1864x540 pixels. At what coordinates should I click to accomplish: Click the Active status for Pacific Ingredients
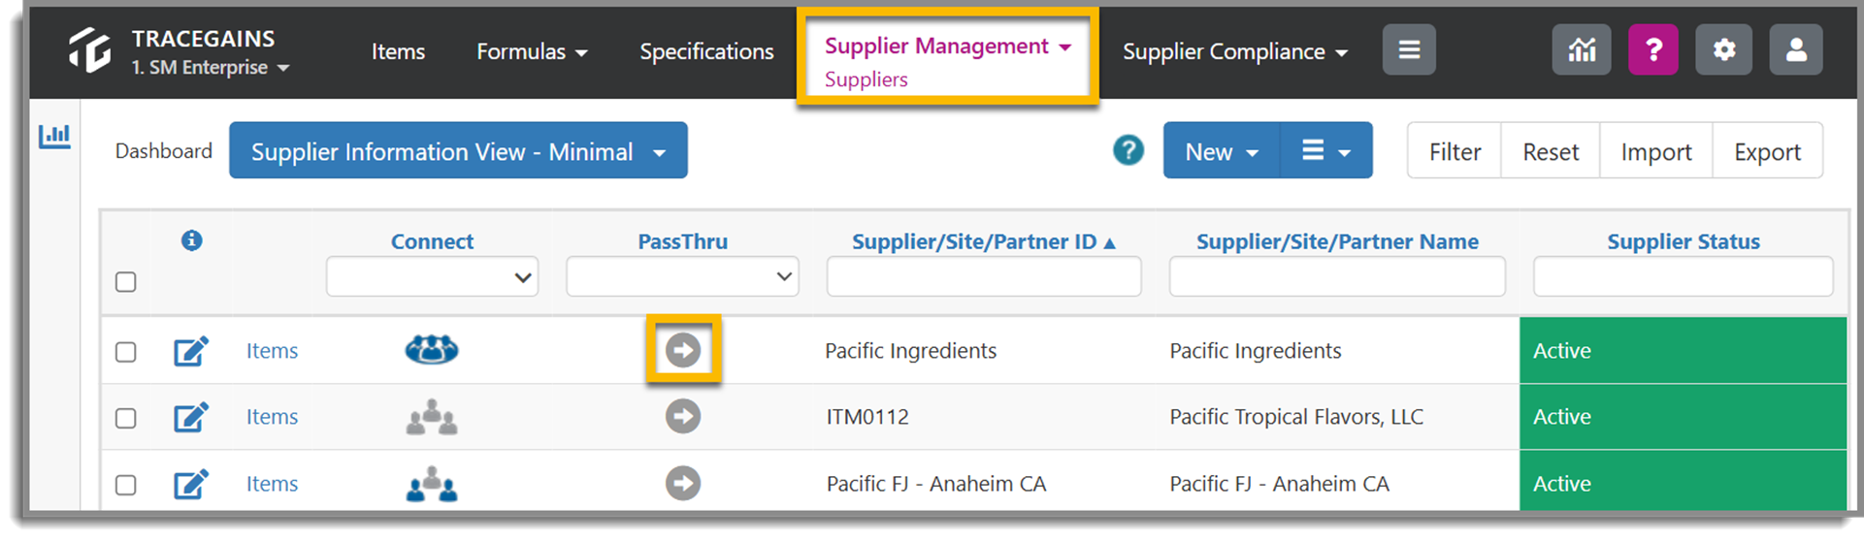tap(1683, 350)
